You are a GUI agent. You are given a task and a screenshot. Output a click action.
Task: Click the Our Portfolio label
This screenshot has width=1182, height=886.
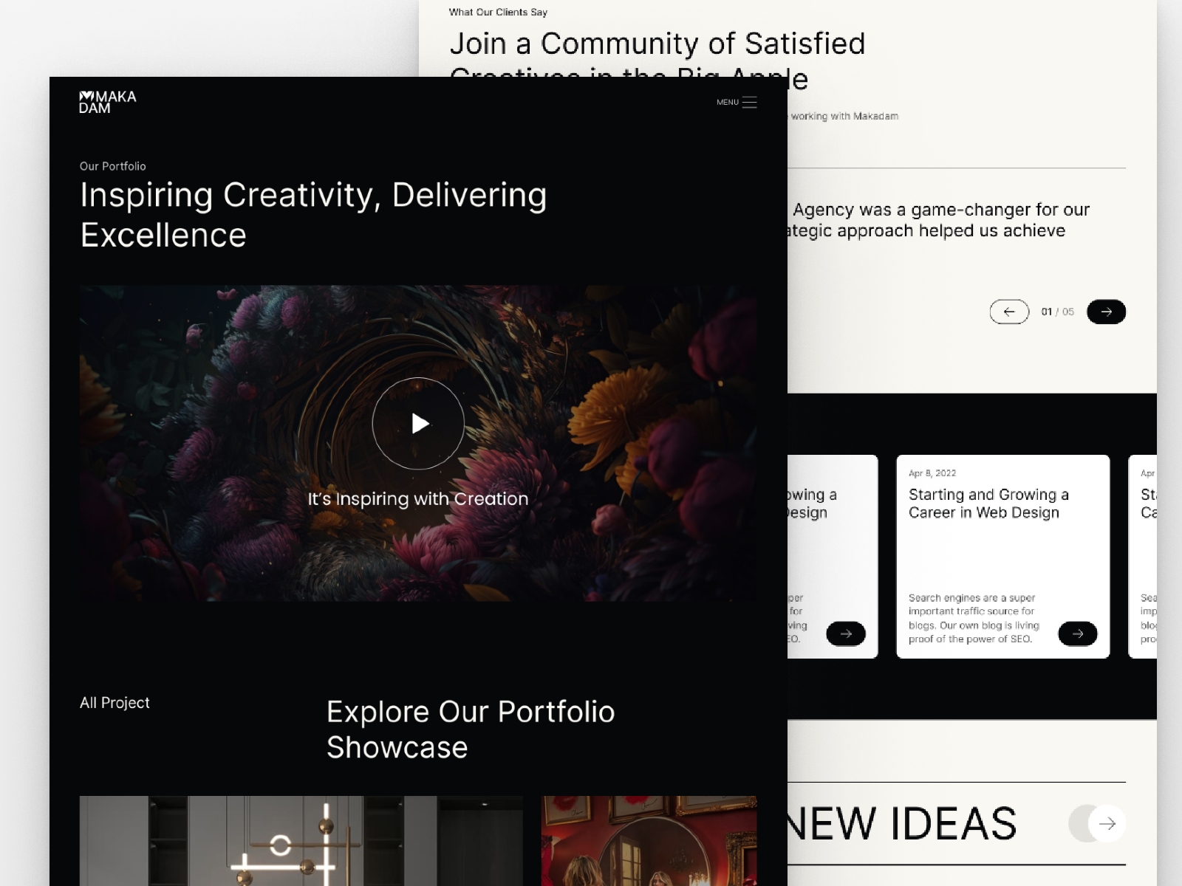point(113,166)
